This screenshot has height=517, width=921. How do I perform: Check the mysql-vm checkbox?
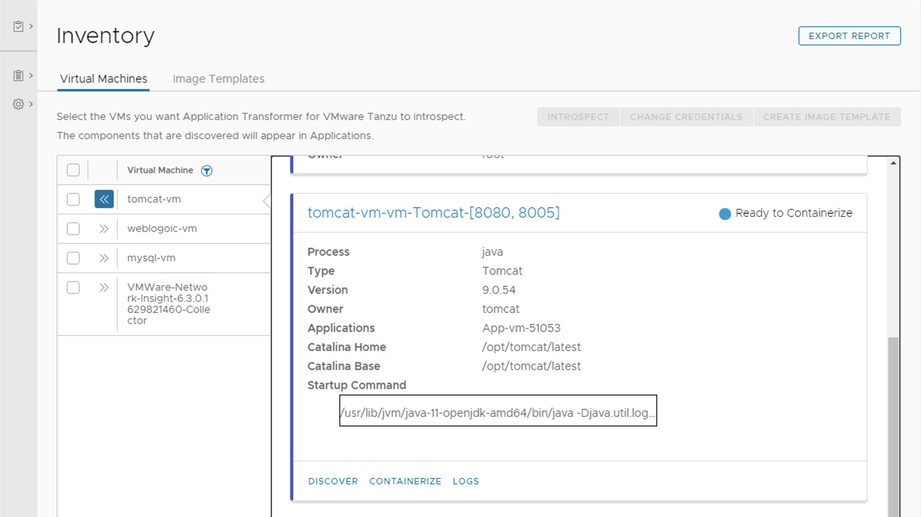73,258
